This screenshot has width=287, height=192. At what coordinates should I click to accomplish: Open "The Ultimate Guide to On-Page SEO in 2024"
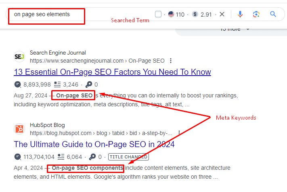click(94, 144)
